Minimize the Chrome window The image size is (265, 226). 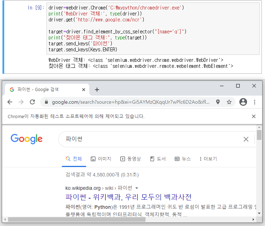click(222, 86)
